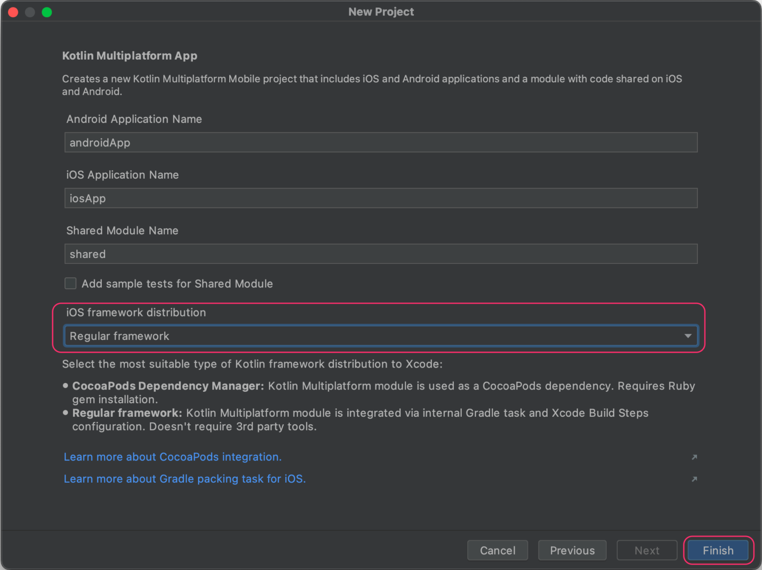
Task: Click into the iOS Application Name field
Action: 381,198
